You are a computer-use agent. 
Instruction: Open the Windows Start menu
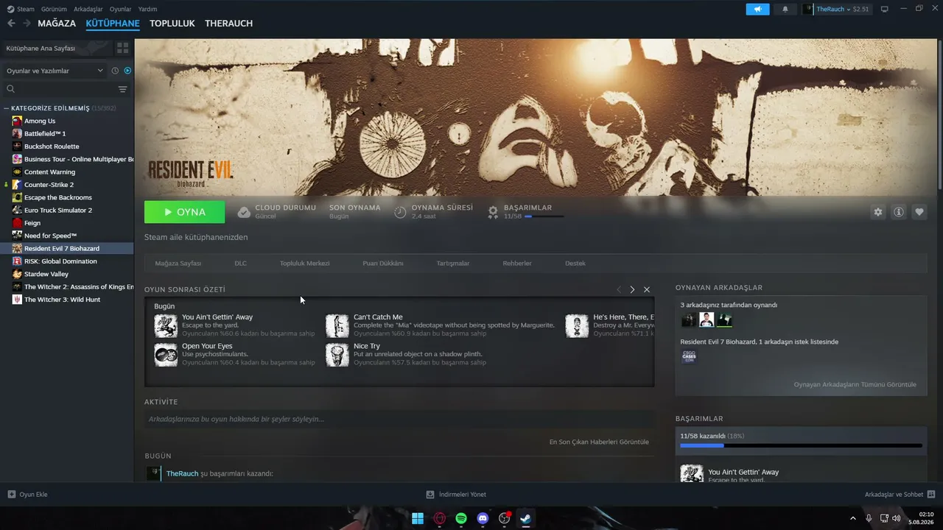tap(418, 518)
